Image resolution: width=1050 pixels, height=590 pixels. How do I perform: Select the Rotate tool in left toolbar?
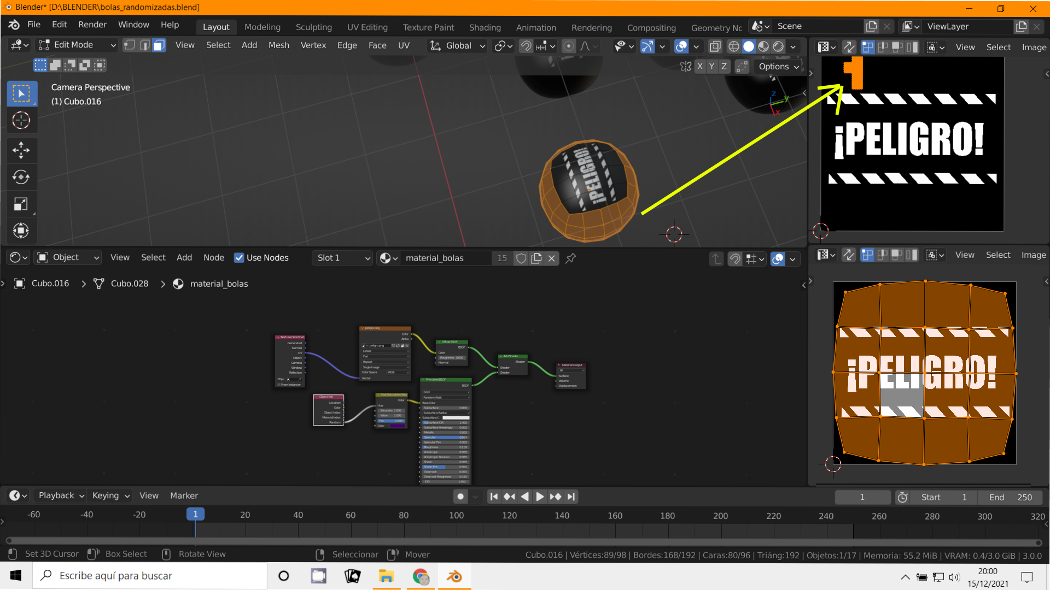tap(21, 177)
